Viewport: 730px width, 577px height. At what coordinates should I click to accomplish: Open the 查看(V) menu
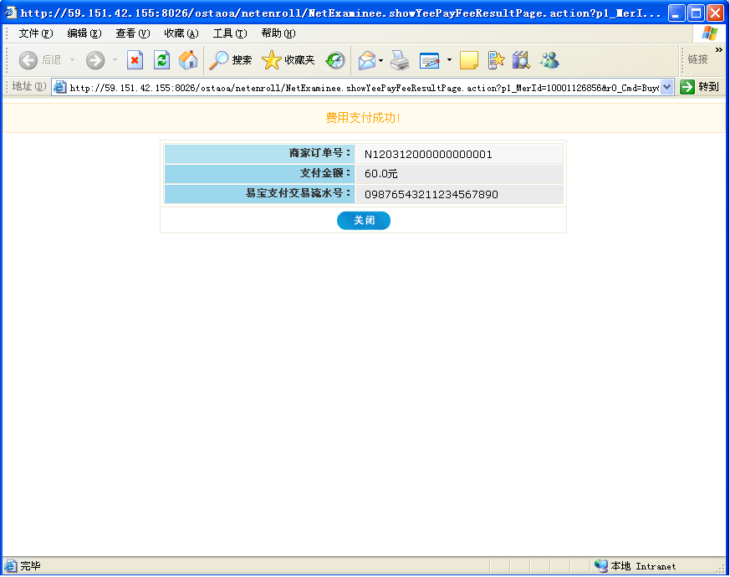133,33
